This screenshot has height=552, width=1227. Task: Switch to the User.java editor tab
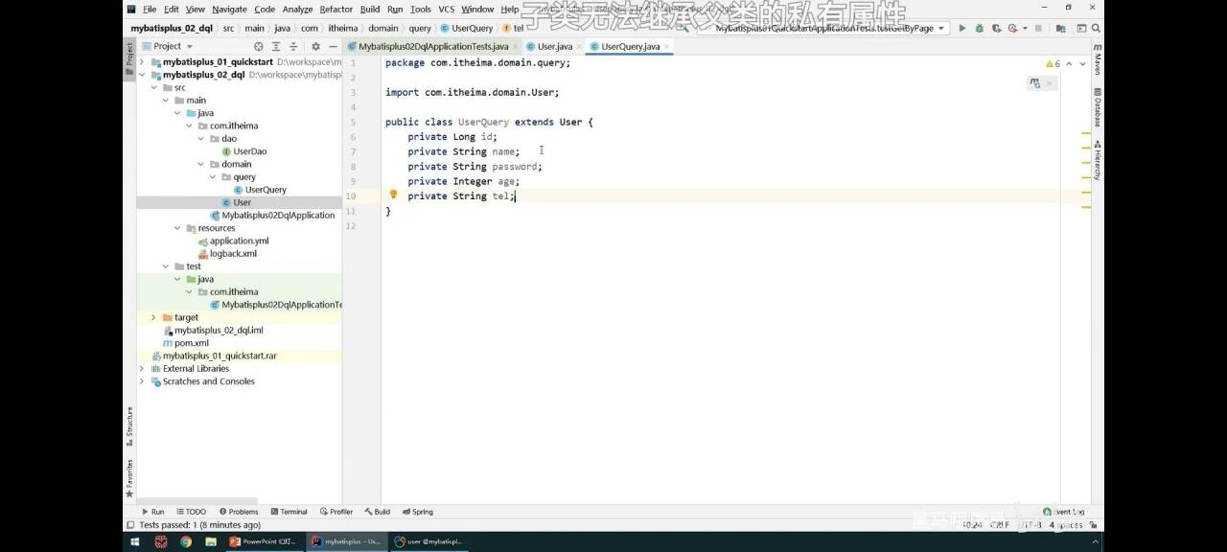coord(554,46)
